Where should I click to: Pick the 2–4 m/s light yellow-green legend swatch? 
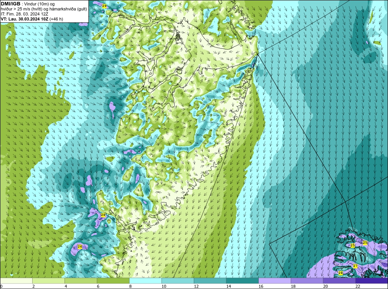[48, 280]
